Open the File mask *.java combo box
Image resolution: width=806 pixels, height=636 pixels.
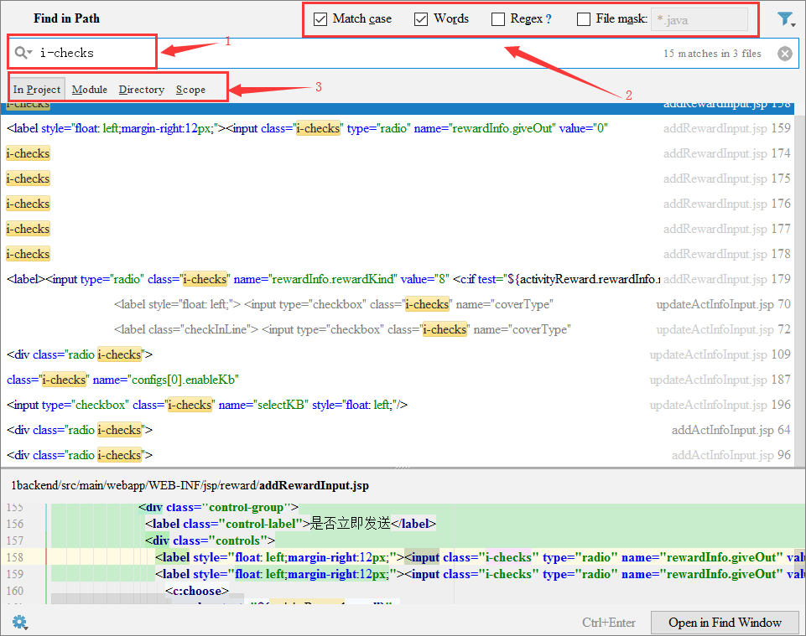pyautogui.click(x=699, y=19)
